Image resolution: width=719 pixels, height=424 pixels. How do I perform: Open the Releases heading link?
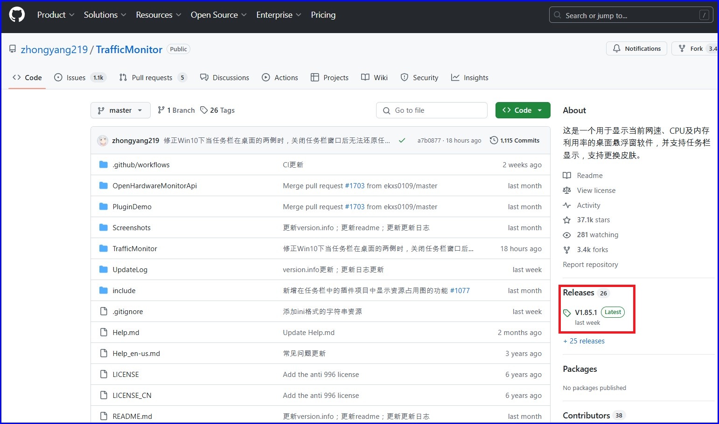tap(586, 293)
